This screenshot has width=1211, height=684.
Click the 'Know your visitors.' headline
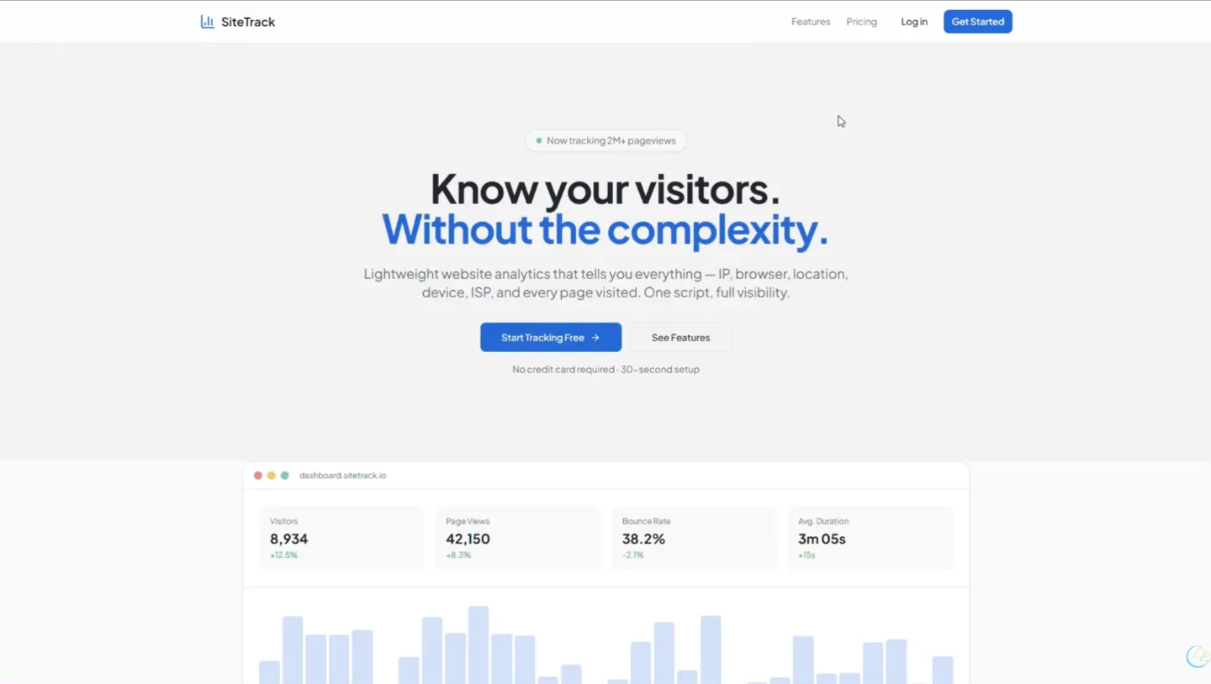coord(605,189)
